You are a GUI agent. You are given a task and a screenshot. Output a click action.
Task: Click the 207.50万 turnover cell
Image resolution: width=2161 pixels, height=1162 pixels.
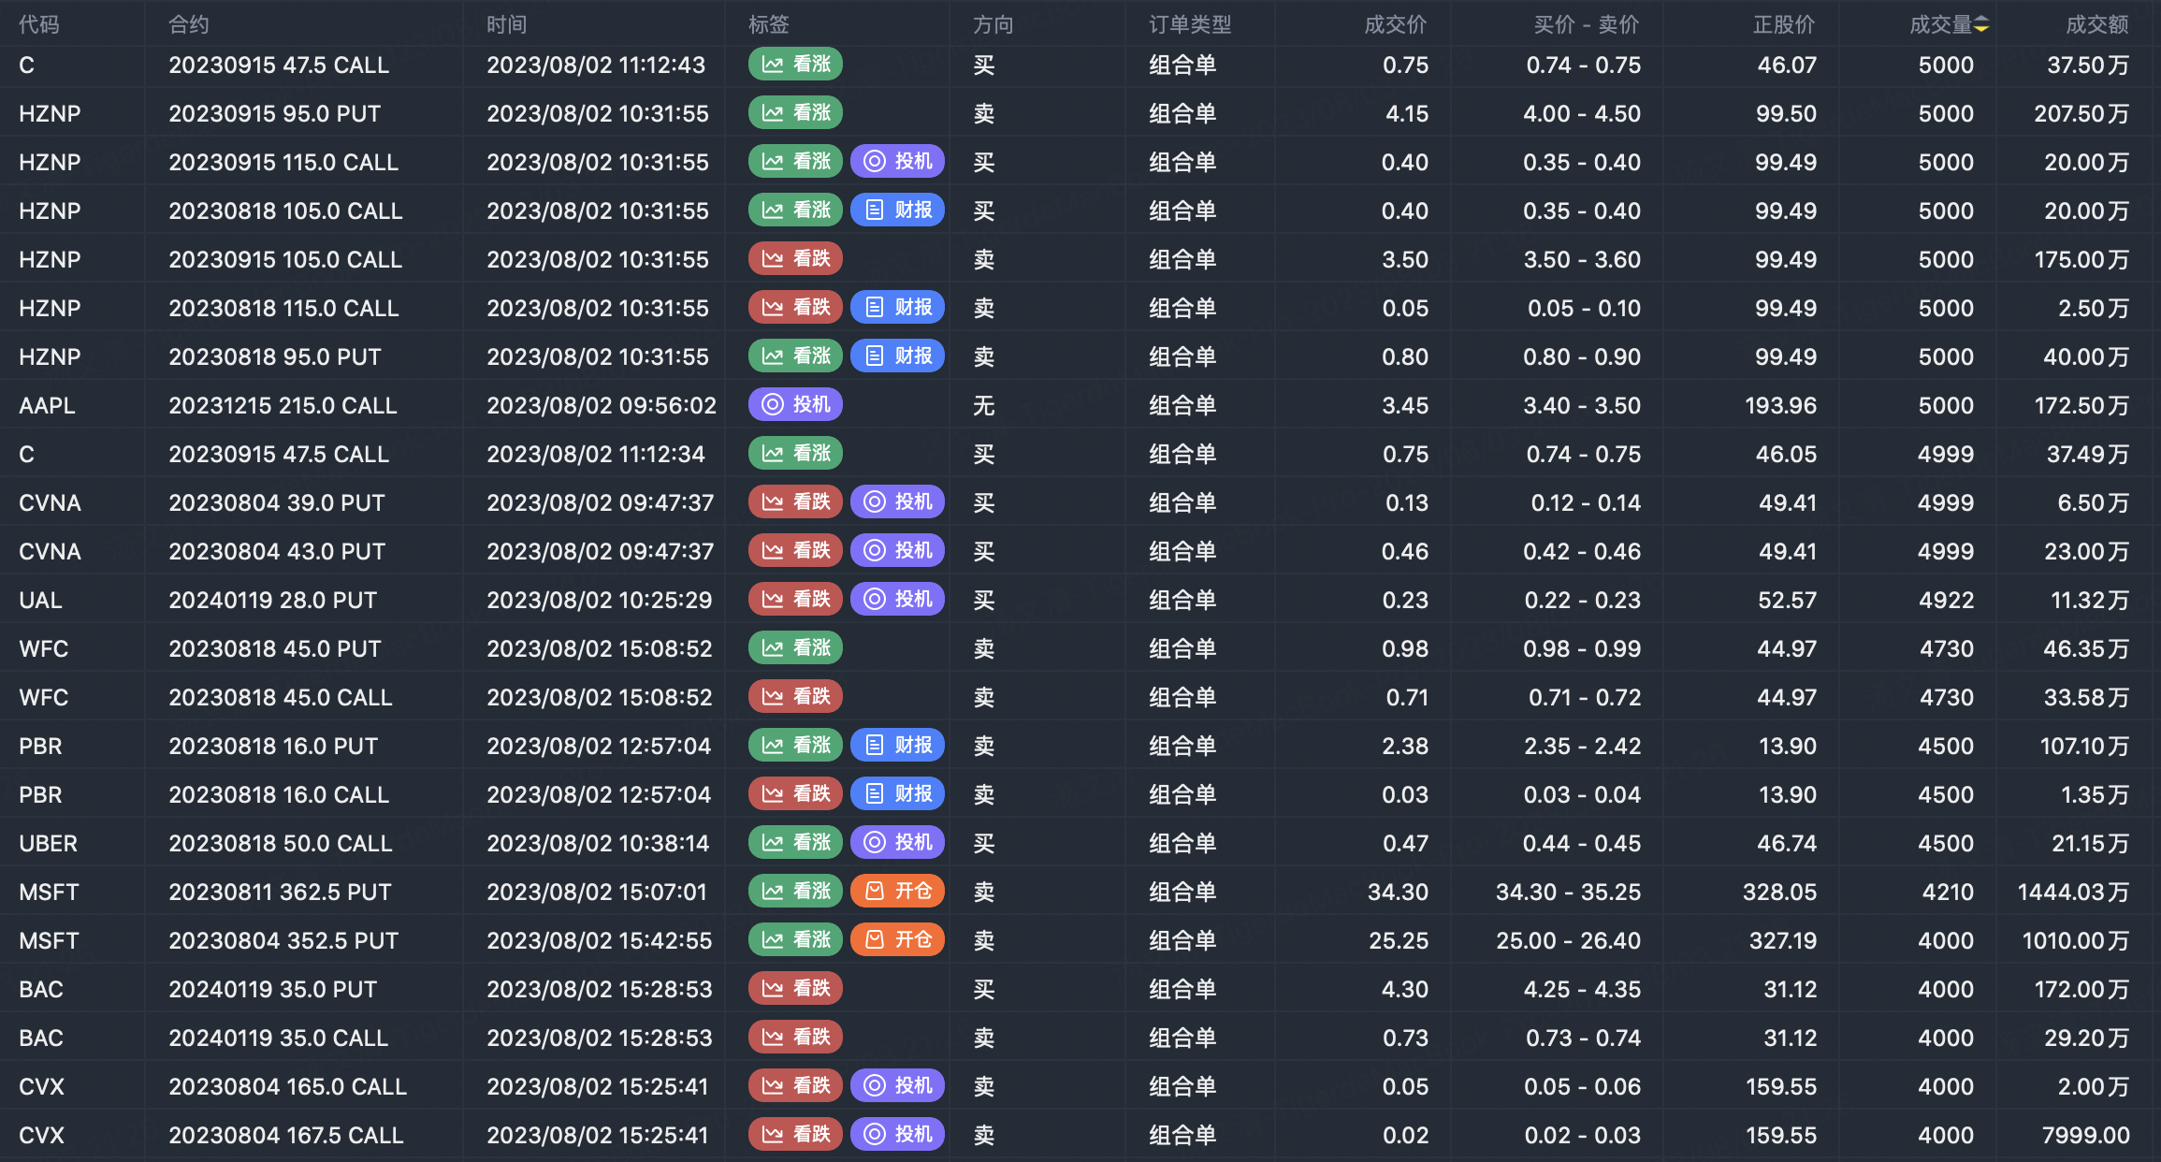(x=2081, y=113)
